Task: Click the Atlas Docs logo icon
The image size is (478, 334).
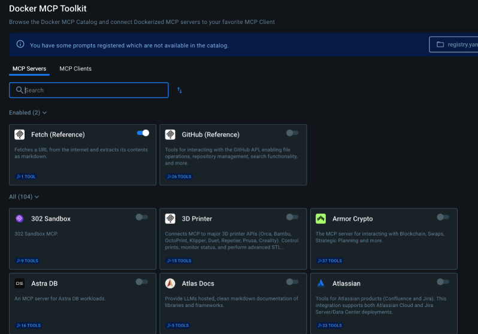Action: point(170,284)
